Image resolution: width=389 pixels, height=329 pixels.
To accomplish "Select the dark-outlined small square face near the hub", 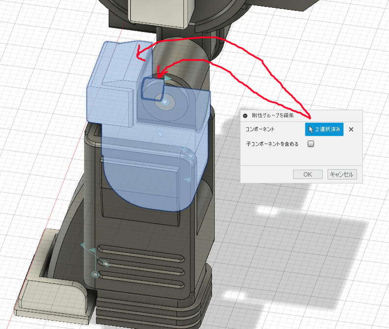I will click(x=152, y=89).
